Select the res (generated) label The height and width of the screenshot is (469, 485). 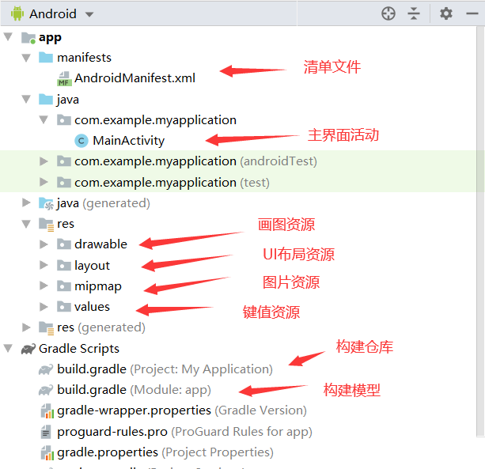(101, 327)
